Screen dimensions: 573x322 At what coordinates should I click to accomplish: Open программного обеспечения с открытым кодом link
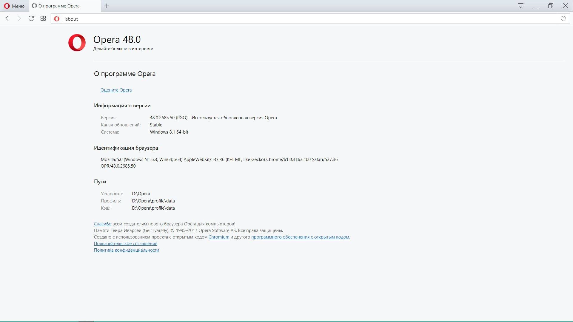pyautogui.click(x=300, y=237)
